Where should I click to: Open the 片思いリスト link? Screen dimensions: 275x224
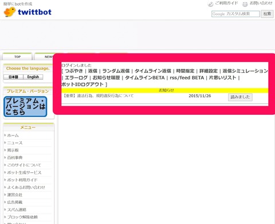point(223,78)
